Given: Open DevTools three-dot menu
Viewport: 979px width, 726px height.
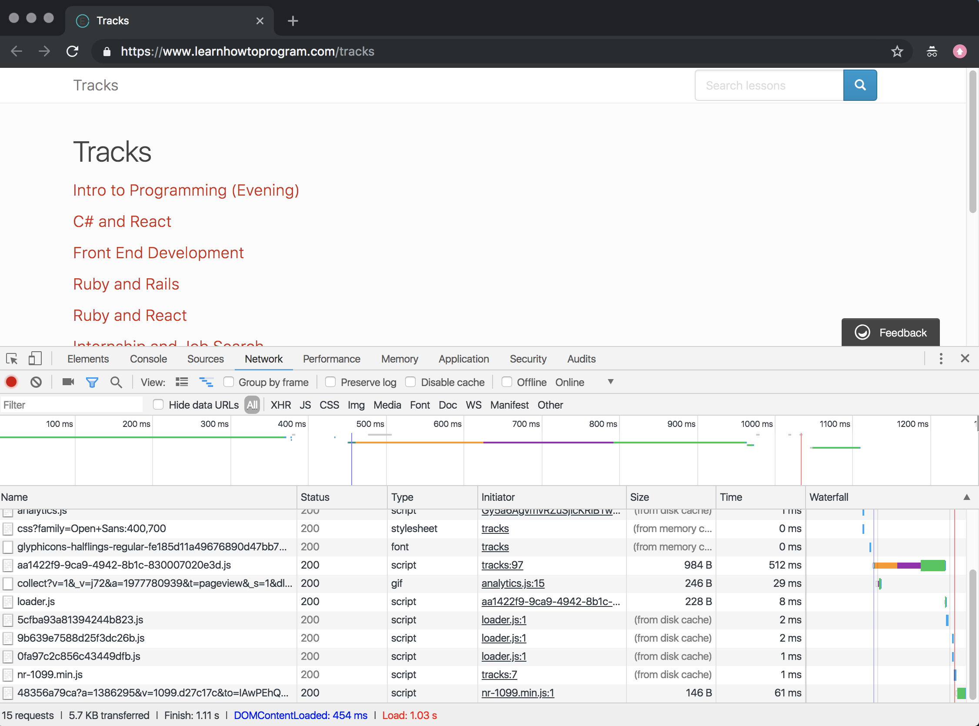Looking at the screenshot, I should pos(941,359).
